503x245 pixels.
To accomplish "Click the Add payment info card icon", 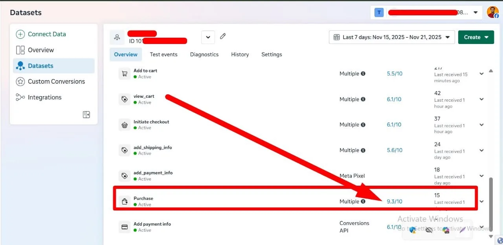I will click(125, 227).
